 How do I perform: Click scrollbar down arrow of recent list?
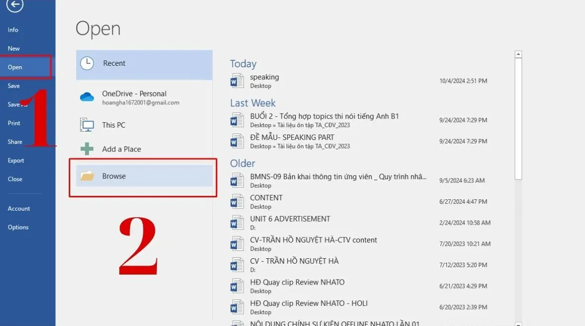(x=518, y=324)
